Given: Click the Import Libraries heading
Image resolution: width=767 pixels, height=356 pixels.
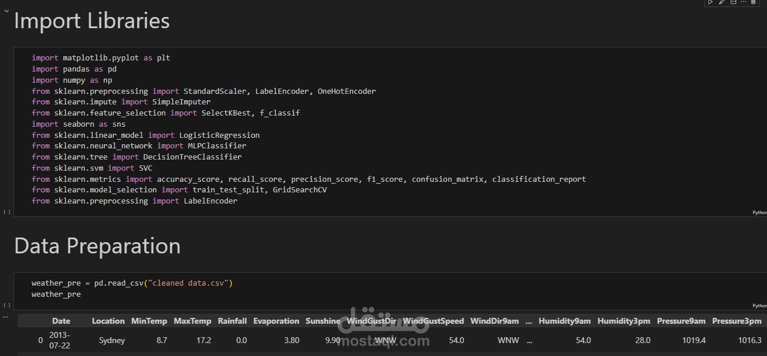Looking at the screenshot, I should click(x=92, y=21).
